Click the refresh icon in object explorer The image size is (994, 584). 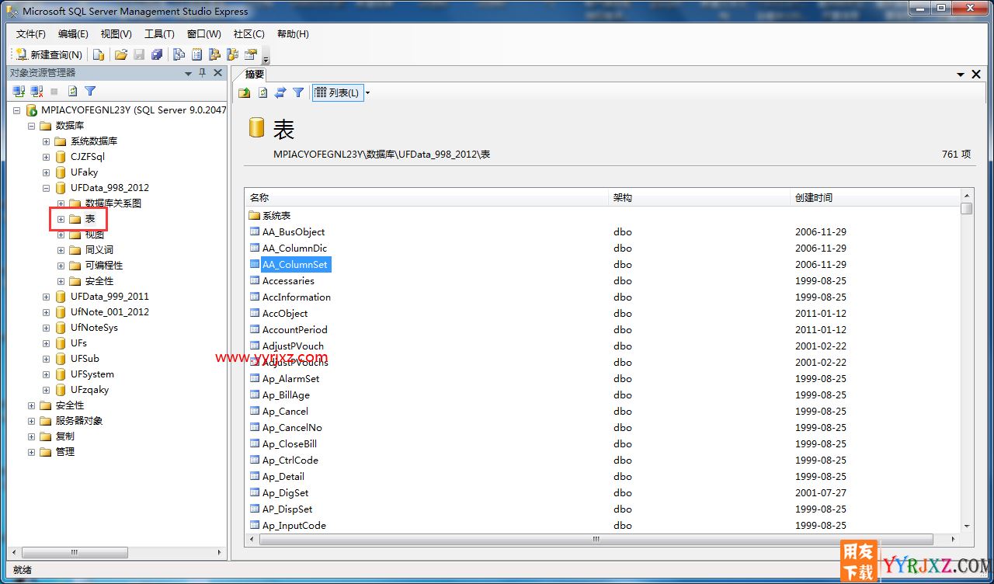72,92
